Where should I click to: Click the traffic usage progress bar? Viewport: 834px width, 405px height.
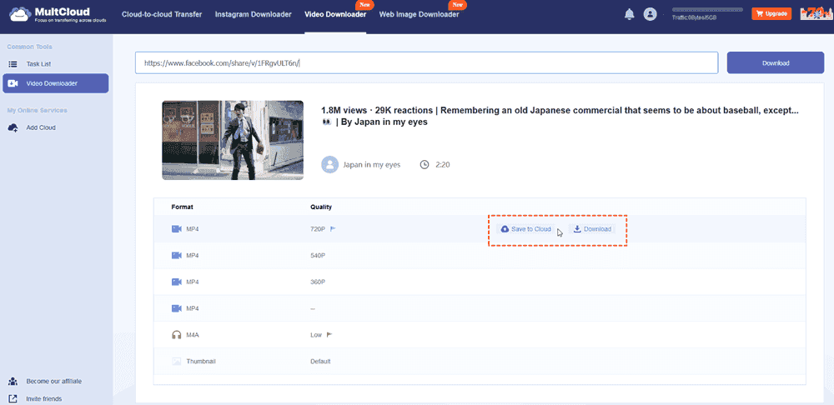coord(707,9)
